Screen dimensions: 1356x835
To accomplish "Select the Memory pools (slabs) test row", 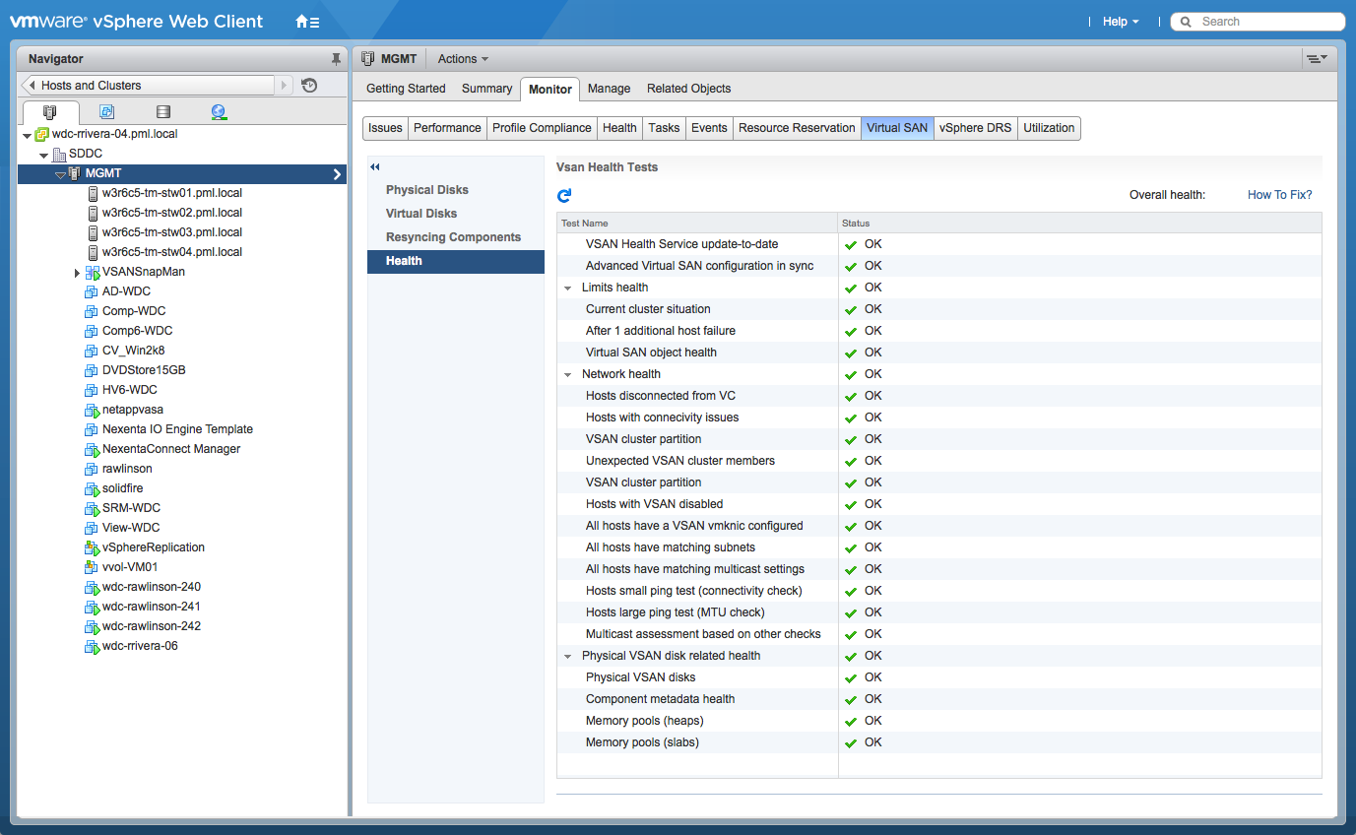I will click(x=939, y=742).
